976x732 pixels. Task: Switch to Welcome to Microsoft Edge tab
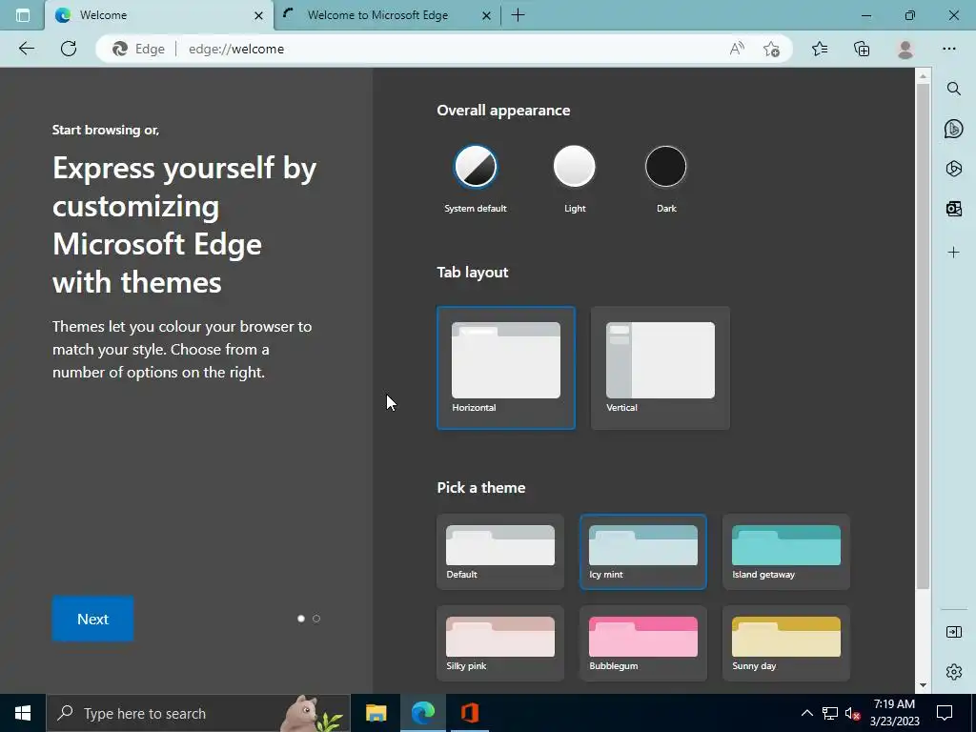pyautogui.click(x=387, y=15)
